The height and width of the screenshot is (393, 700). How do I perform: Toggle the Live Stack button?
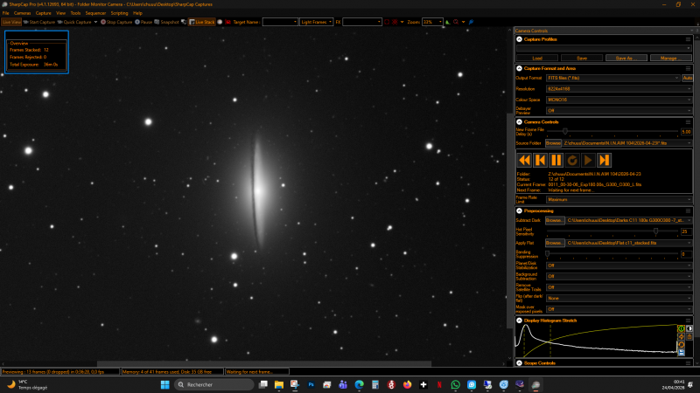[202, 22]
